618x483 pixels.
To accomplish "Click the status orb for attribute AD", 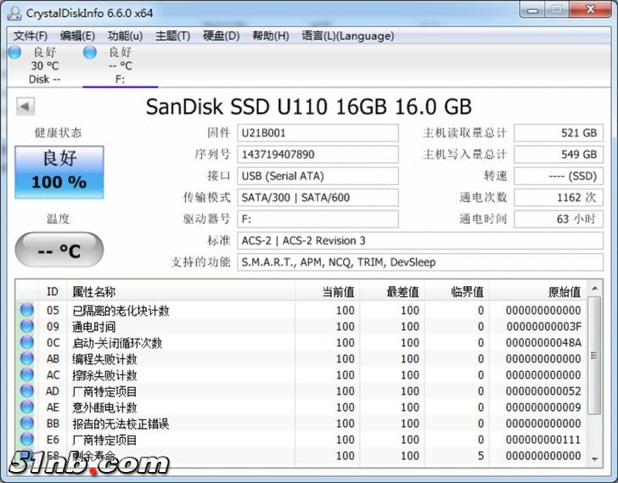I will (x=27, y=390).
